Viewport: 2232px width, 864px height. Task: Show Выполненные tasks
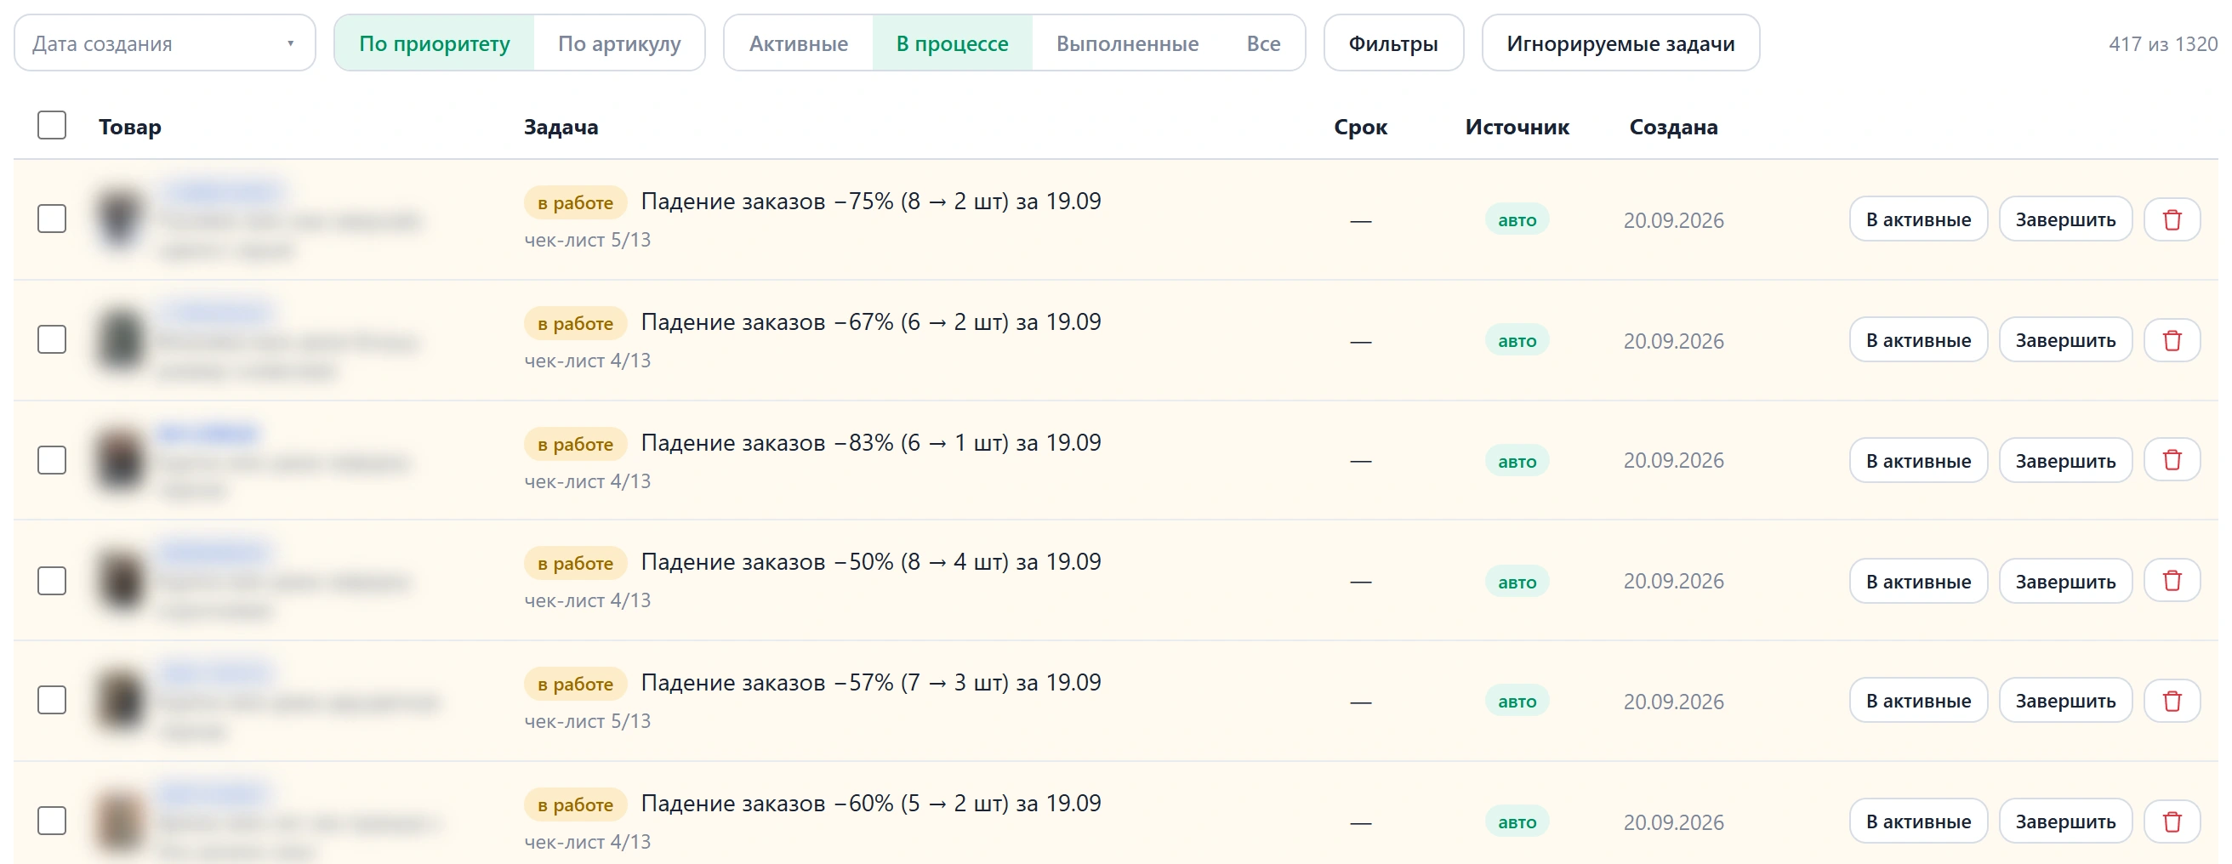point(1126,43)
